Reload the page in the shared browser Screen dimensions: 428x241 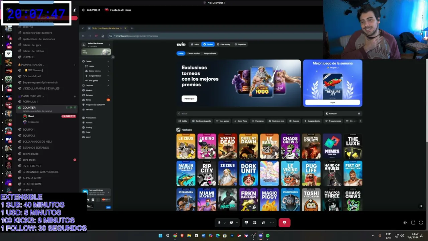click(x=96, y=36)
